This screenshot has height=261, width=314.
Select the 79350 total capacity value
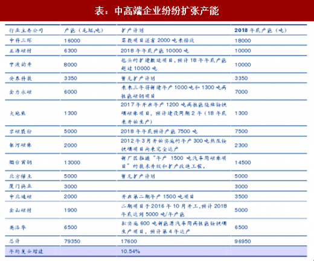(x=72, y=241)
